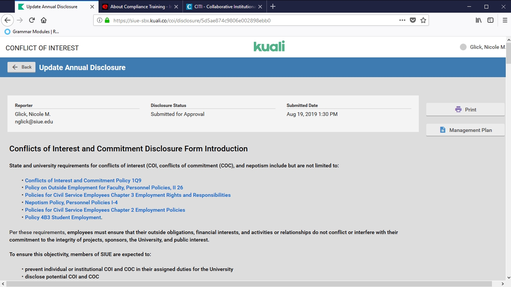This screenshot has height=287, width=511.
Task: Toggle the browser sidebar icon
Action: (490, 20)
